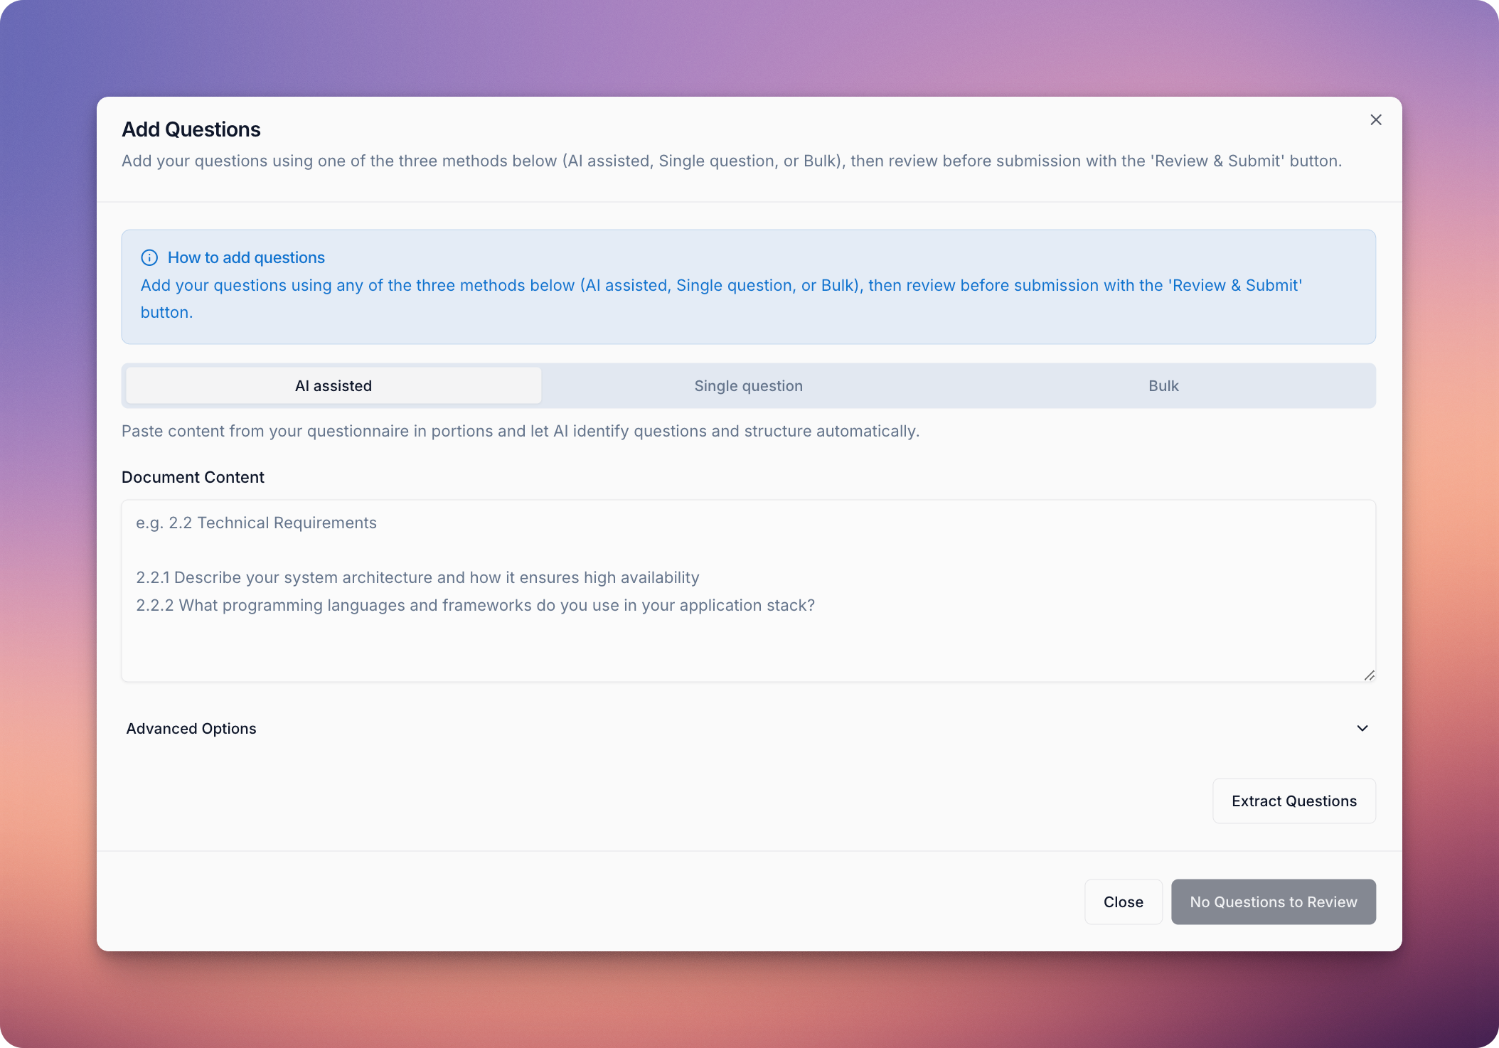The width and height of the screenshot is (1499, 1048).
Task: Dismiss the dialog using the X icon
Action: point(1375,119)
